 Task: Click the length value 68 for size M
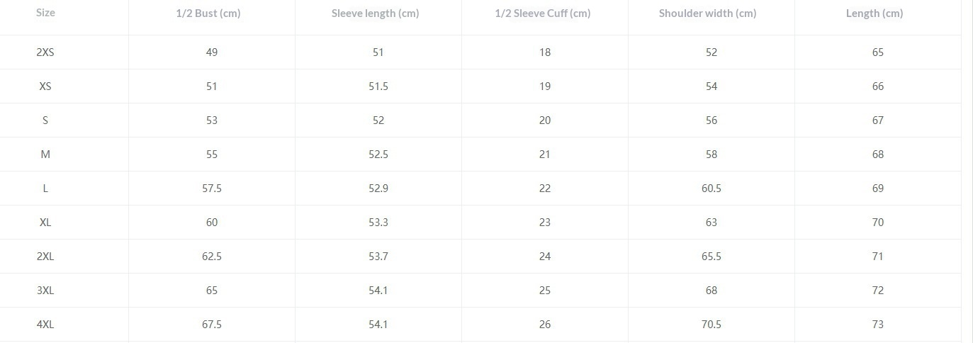tap(878, 154)
